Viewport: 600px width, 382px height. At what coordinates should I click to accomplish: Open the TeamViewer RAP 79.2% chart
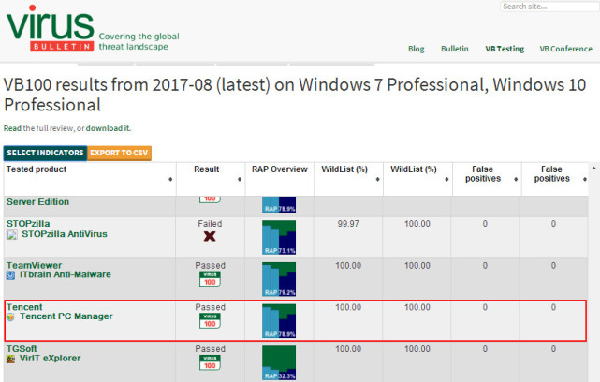coord(279,279)
